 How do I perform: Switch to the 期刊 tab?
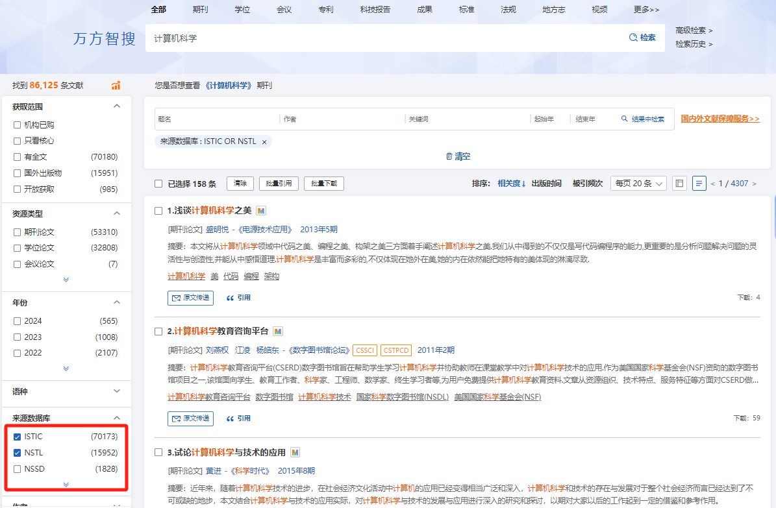pyautogui.click(x=201, y=9)
